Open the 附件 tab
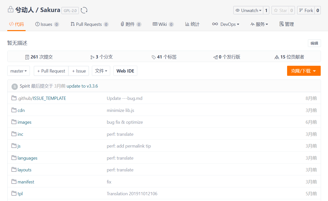The width and height of the screenshot is (328, 201). coord(131,24)
